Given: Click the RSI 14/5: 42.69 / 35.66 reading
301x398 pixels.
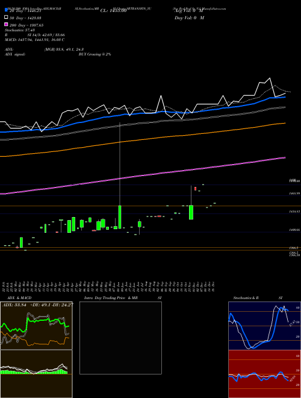Looking at the screenshot, I should tap(35, 35).
